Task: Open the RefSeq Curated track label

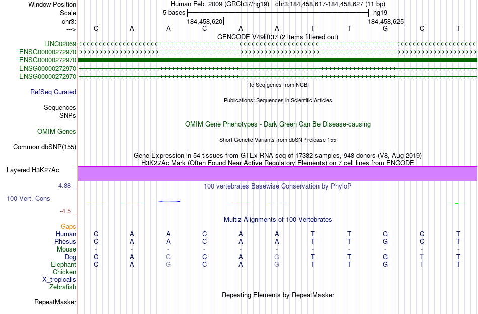Action: click(x=53, y=92)
